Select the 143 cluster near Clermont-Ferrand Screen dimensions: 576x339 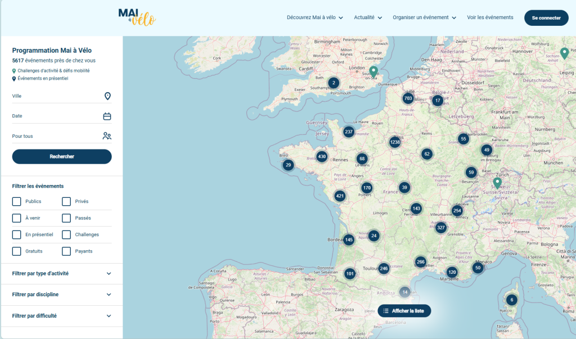tap(416, 208)
